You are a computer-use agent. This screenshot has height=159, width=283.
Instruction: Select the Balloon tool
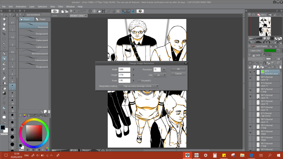pyautogui.click(x=4, y=117)
